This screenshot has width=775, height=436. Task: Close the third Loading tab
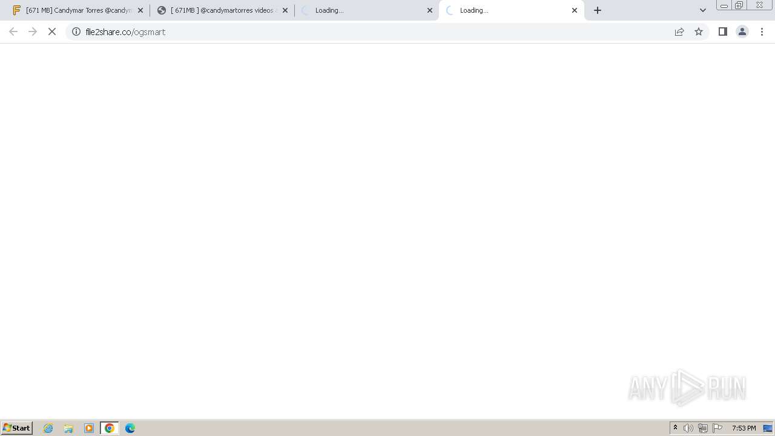(430, 10)
